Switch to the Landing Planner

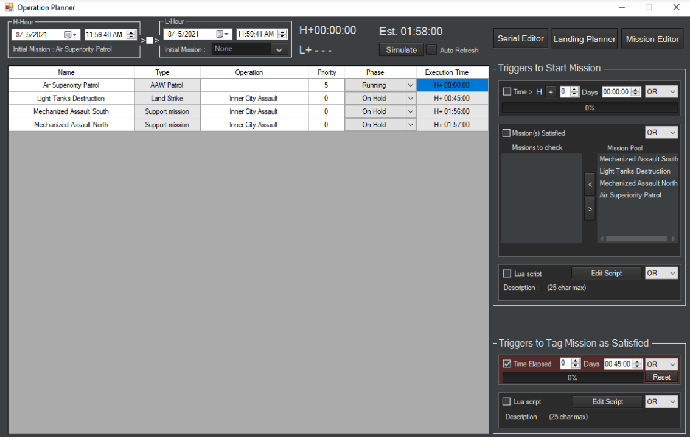(584, 39)
